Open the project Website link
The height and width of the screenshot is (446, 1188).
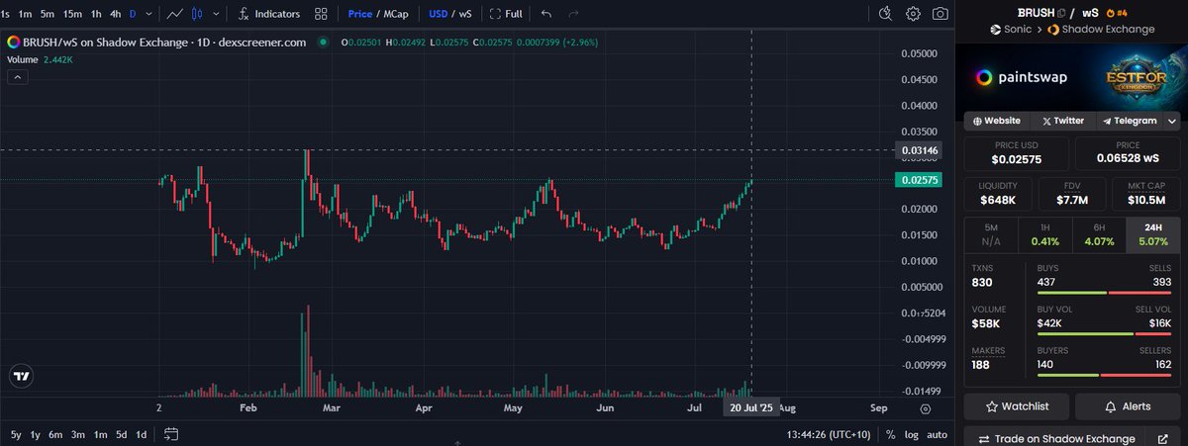coord(997,121)
